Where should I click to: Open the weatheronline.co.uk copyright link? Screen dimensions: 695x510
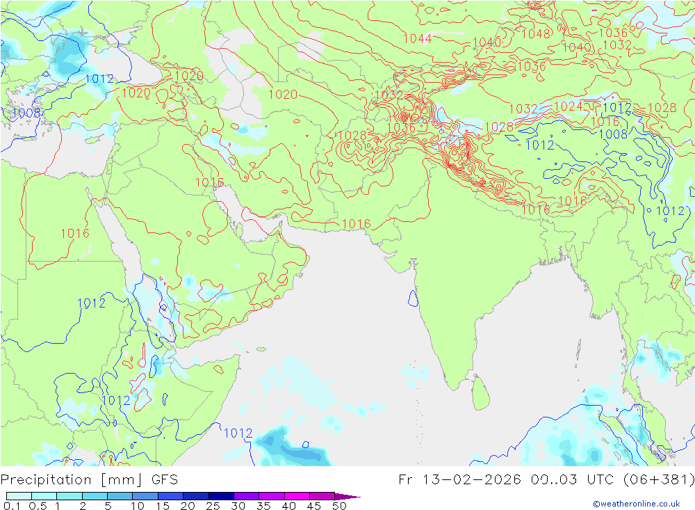coord(637,503)
